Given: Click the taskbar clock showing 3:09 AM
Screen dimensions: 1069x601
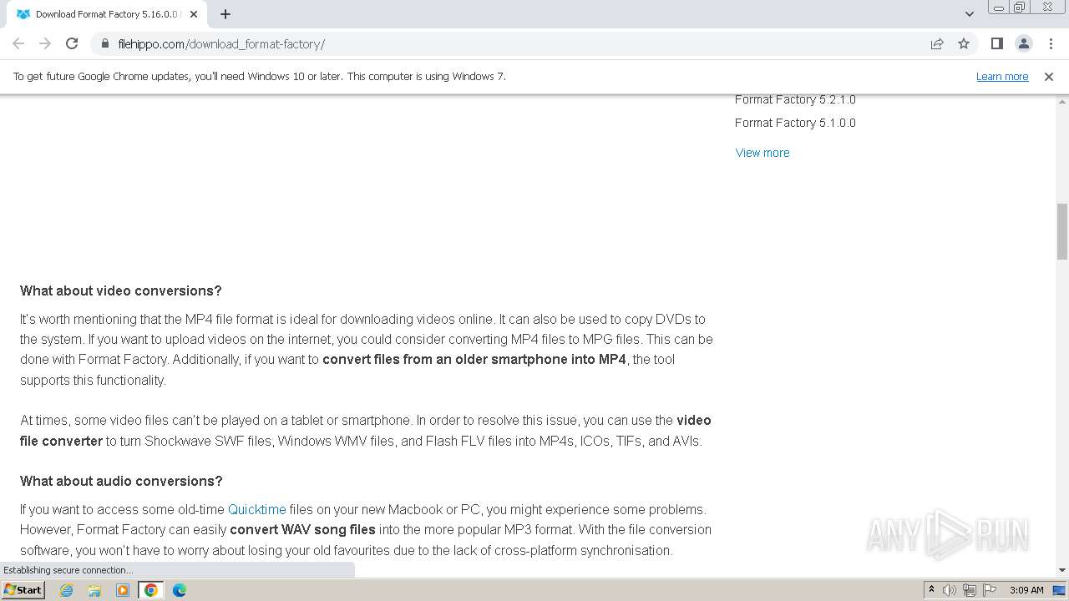Looking at the screenshot, I should point(1026,590).
